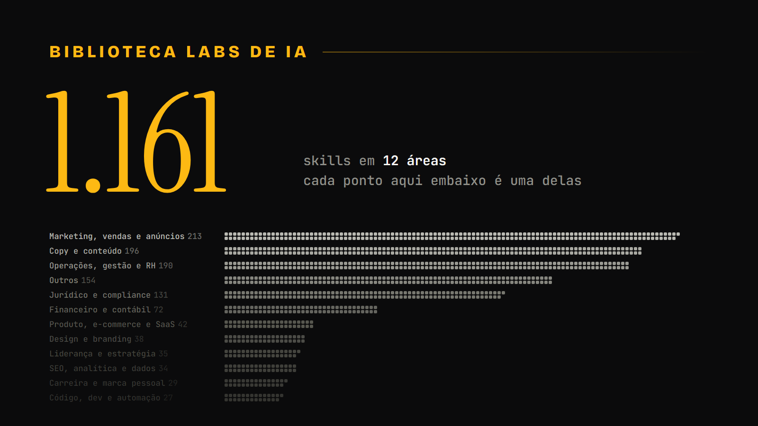Click the dot bar for Copy e conteúdo

pyautogui.click(x=433, y=251)
